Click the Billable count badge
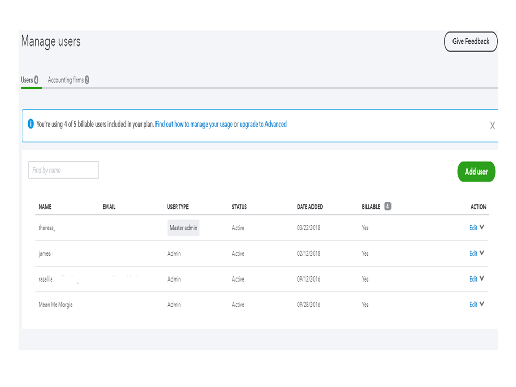 387,207
